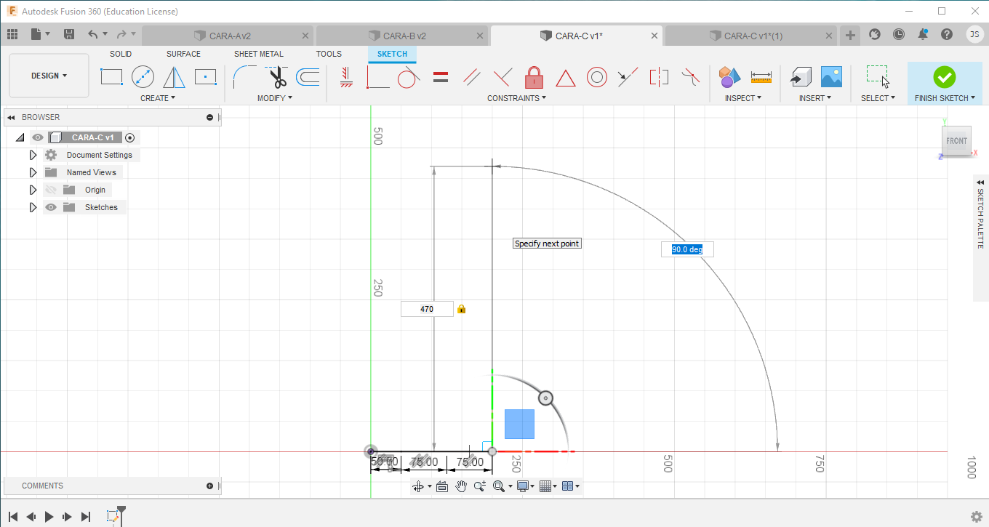Click the 90.0 deg angle input field
The height and width of the screenshot is (527, 989).
(687, 249)
